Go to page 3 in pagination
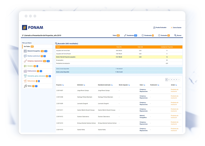This screenshot has height=146, width=205. (x=171, y=79)
